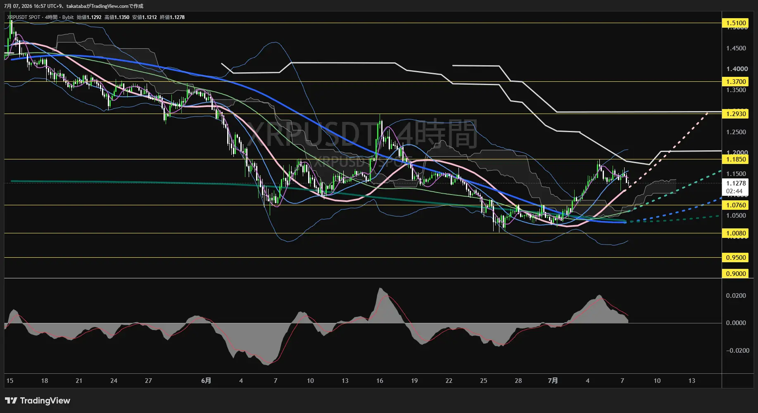Click the 終値1.1278 close value
The image size is (758, 413).
[x=172, y=17]
